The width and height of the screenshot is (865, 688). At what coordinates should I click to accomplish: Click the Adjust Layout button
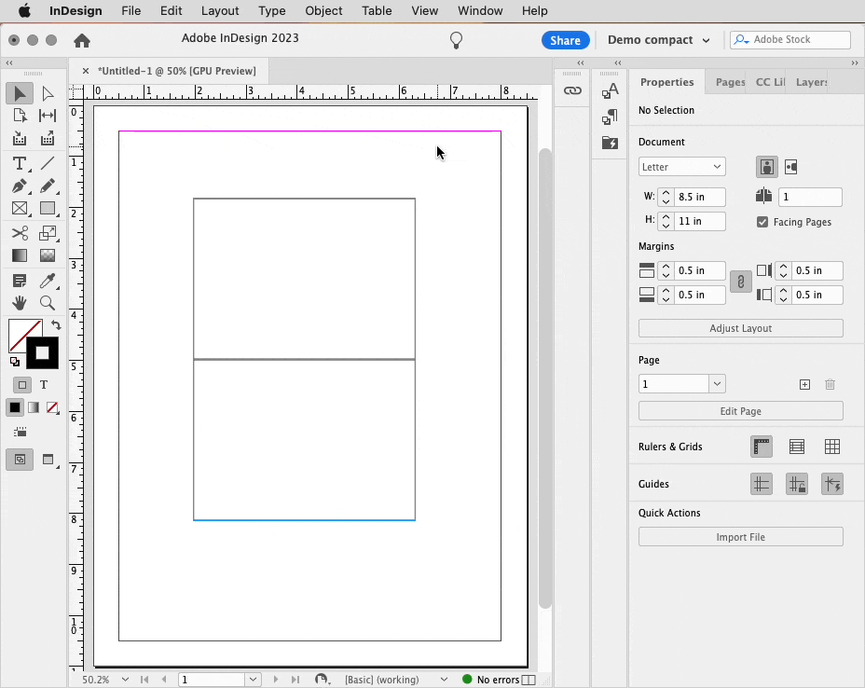[x=741, y=328]
